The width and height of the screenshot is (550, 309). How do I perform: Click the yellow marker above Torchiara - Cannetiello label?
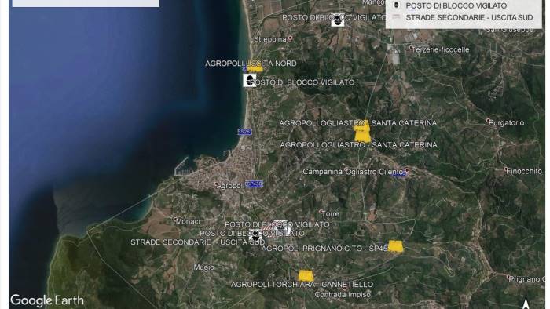click(306, 275)
